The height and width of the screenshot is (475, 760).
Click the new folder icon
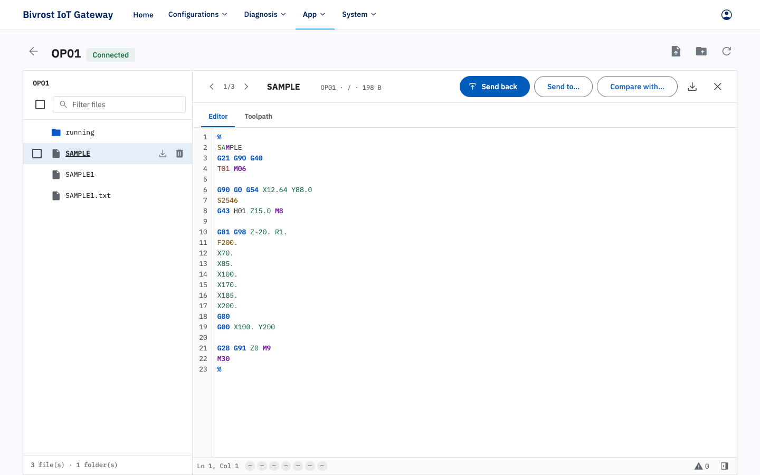[701, 51]
